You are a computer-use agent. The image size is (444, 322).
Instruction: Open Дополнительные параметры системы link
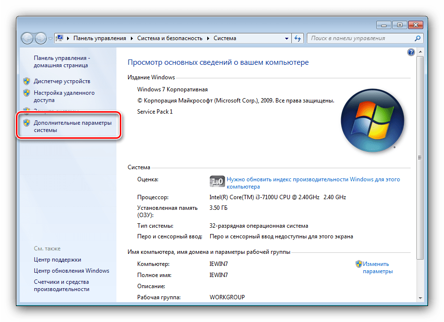coord(72,126)
